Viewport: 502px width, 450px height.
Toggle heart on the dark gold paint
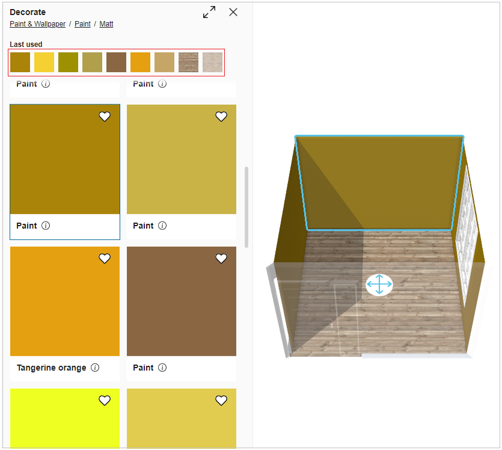[x=105, y=117]
